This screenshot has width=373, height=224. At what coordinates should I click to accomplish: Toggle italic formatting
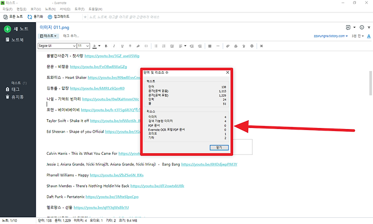click(114, 46)
